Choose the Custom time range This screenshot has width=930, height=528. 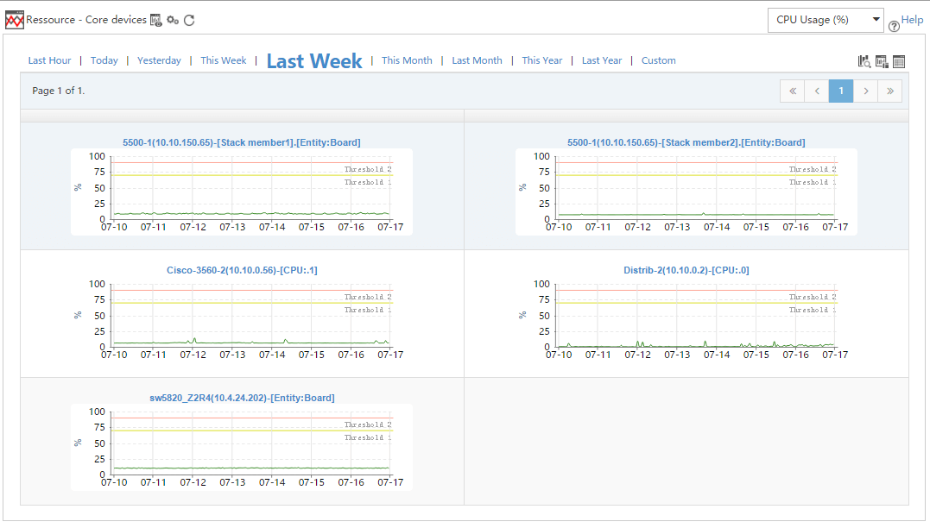point(658,60)
